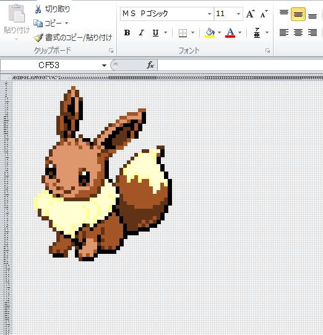Click the phonetic guide (ア亜) icon
The width and height of the screenshot is (323, 335).
pyautogui.click(x=257, y=33)
